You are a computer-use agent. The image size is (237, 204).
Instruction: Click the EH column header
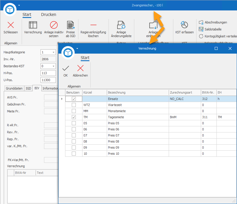point(226,92)
